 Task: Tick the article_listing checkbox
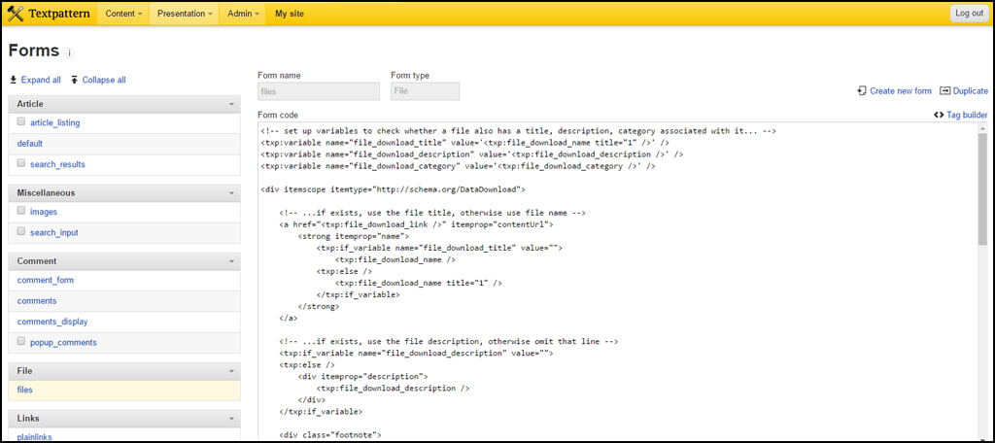point(21,121)
